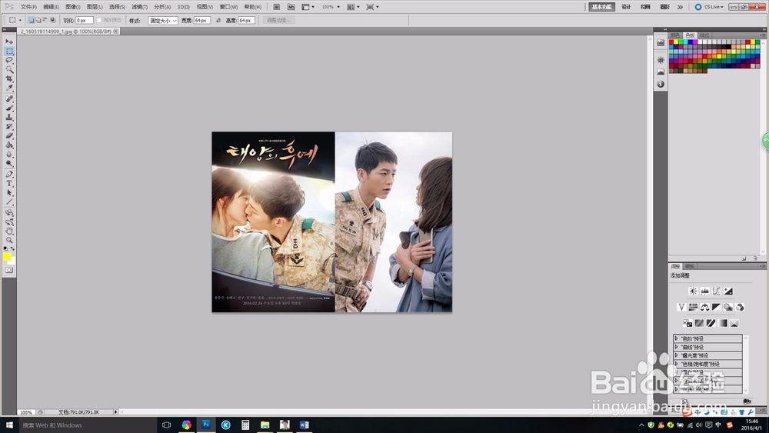769x433 pixels.
Task: Toggle the anti-alias checkbox
Action: pyautogui.click(x=99, y=20)
